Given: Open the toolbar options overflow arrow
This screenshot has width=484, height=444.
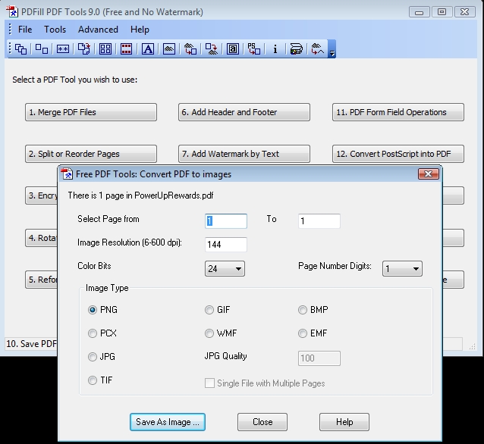Looking at the screenshot, I should coord(332,49).
